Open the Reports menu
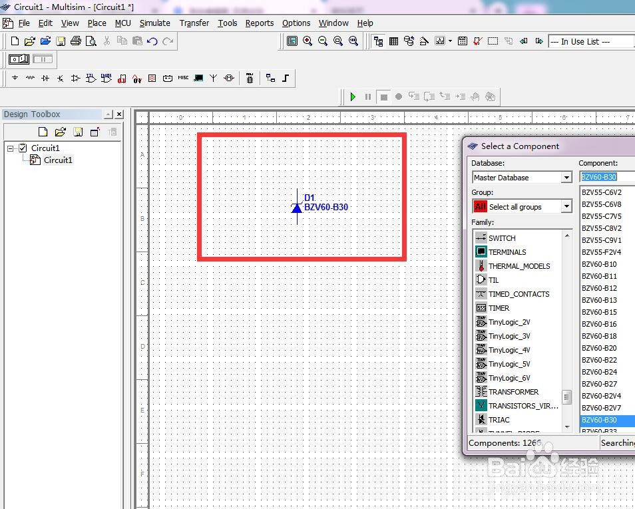Viewport: 635px width, 509px height. click(x=259, y=23)
